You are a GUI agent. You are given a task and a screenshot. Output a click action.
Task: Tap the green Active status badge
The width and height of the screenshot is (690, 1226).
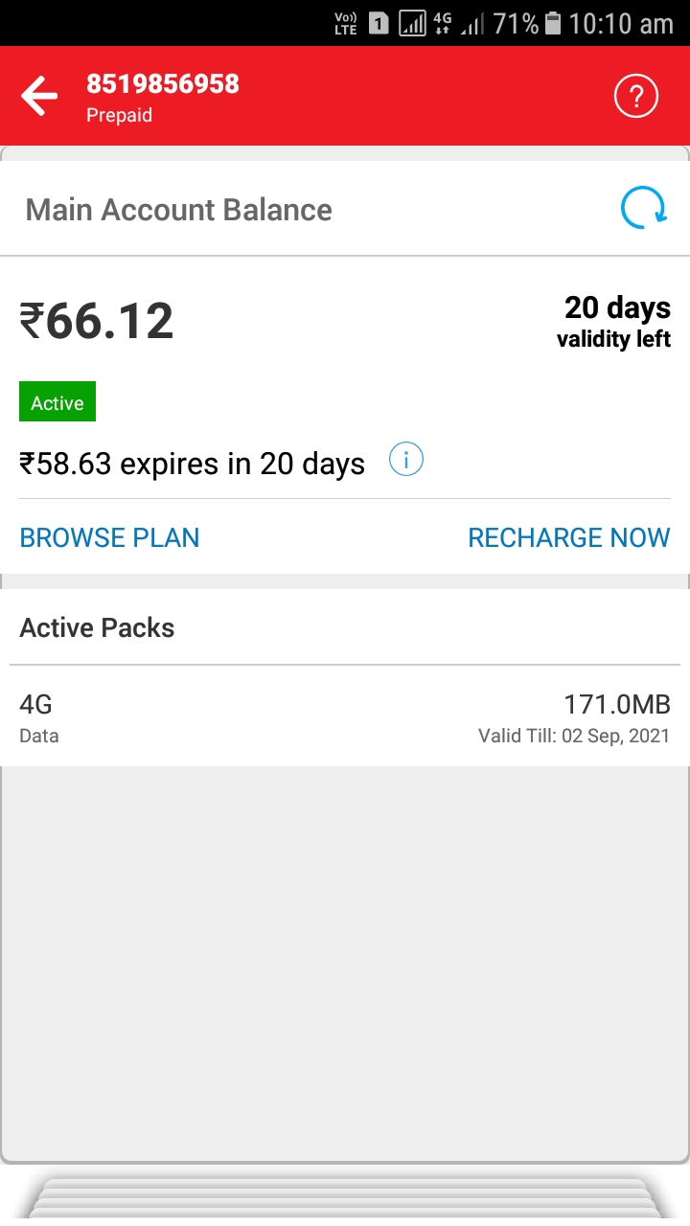click(x=57, y=403)
